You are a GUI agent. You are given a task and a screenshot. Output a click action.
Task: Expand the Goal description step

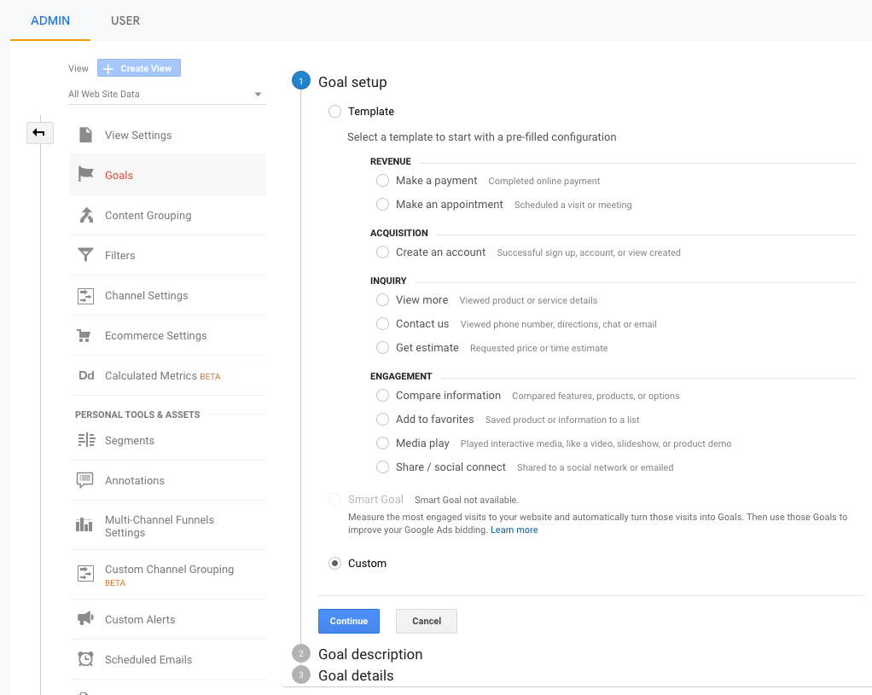[x=369, y=654]
